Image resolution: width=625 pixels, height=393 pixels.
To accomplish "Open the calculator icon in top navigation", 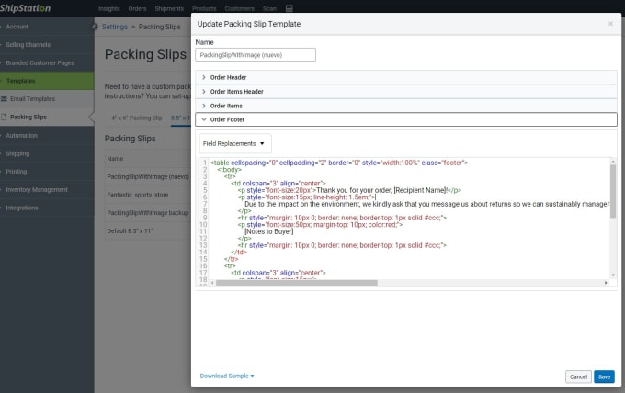I will click(x=290, y=8).
